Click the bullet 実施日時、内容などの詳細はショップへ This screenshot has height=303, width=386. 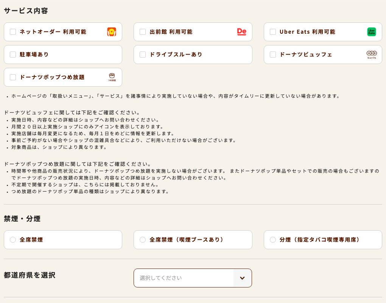click(85, 120)
